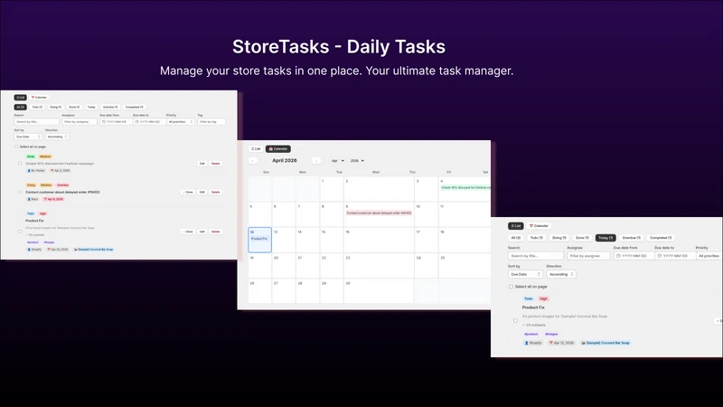Tick the Product Fix task checkbox in right panel

(x=515, y=321)
